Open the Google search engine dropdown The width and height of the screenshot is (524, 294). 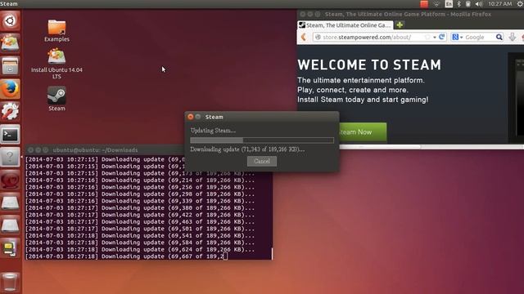pos(457,38)
